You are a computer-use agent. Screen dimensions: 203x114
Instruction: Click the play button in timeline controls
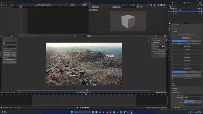(x=86, y=108)
